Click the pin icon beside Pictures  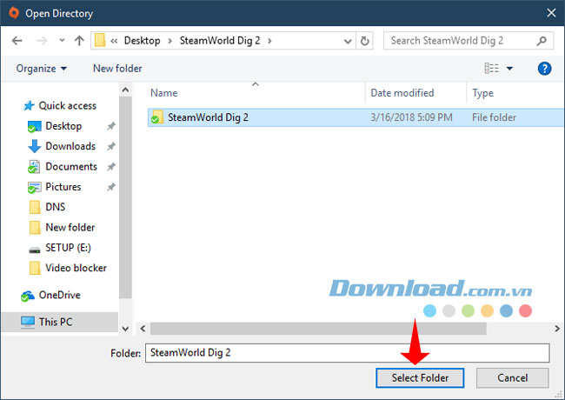pos(111,187)
